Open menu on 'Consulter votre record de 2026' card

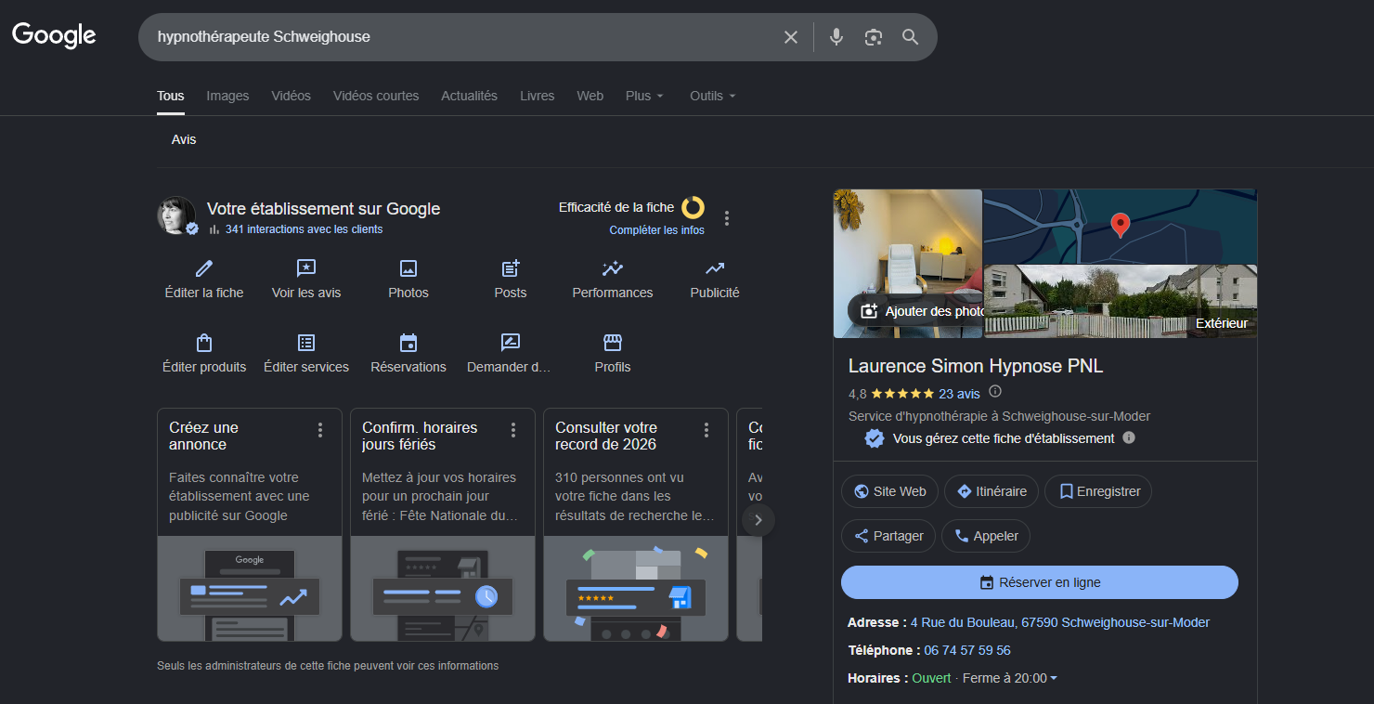[706, 430]
